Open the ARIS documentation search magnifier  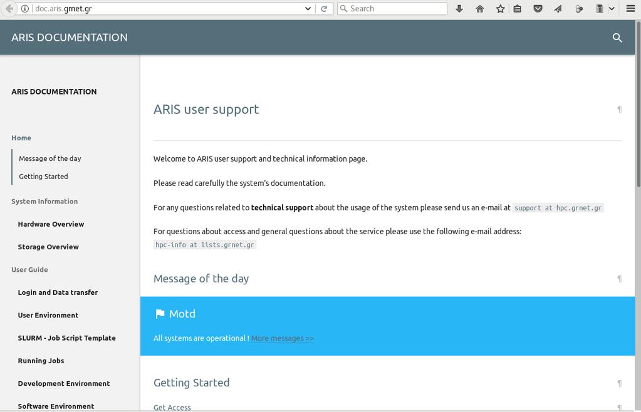click(x=617, y=38)
